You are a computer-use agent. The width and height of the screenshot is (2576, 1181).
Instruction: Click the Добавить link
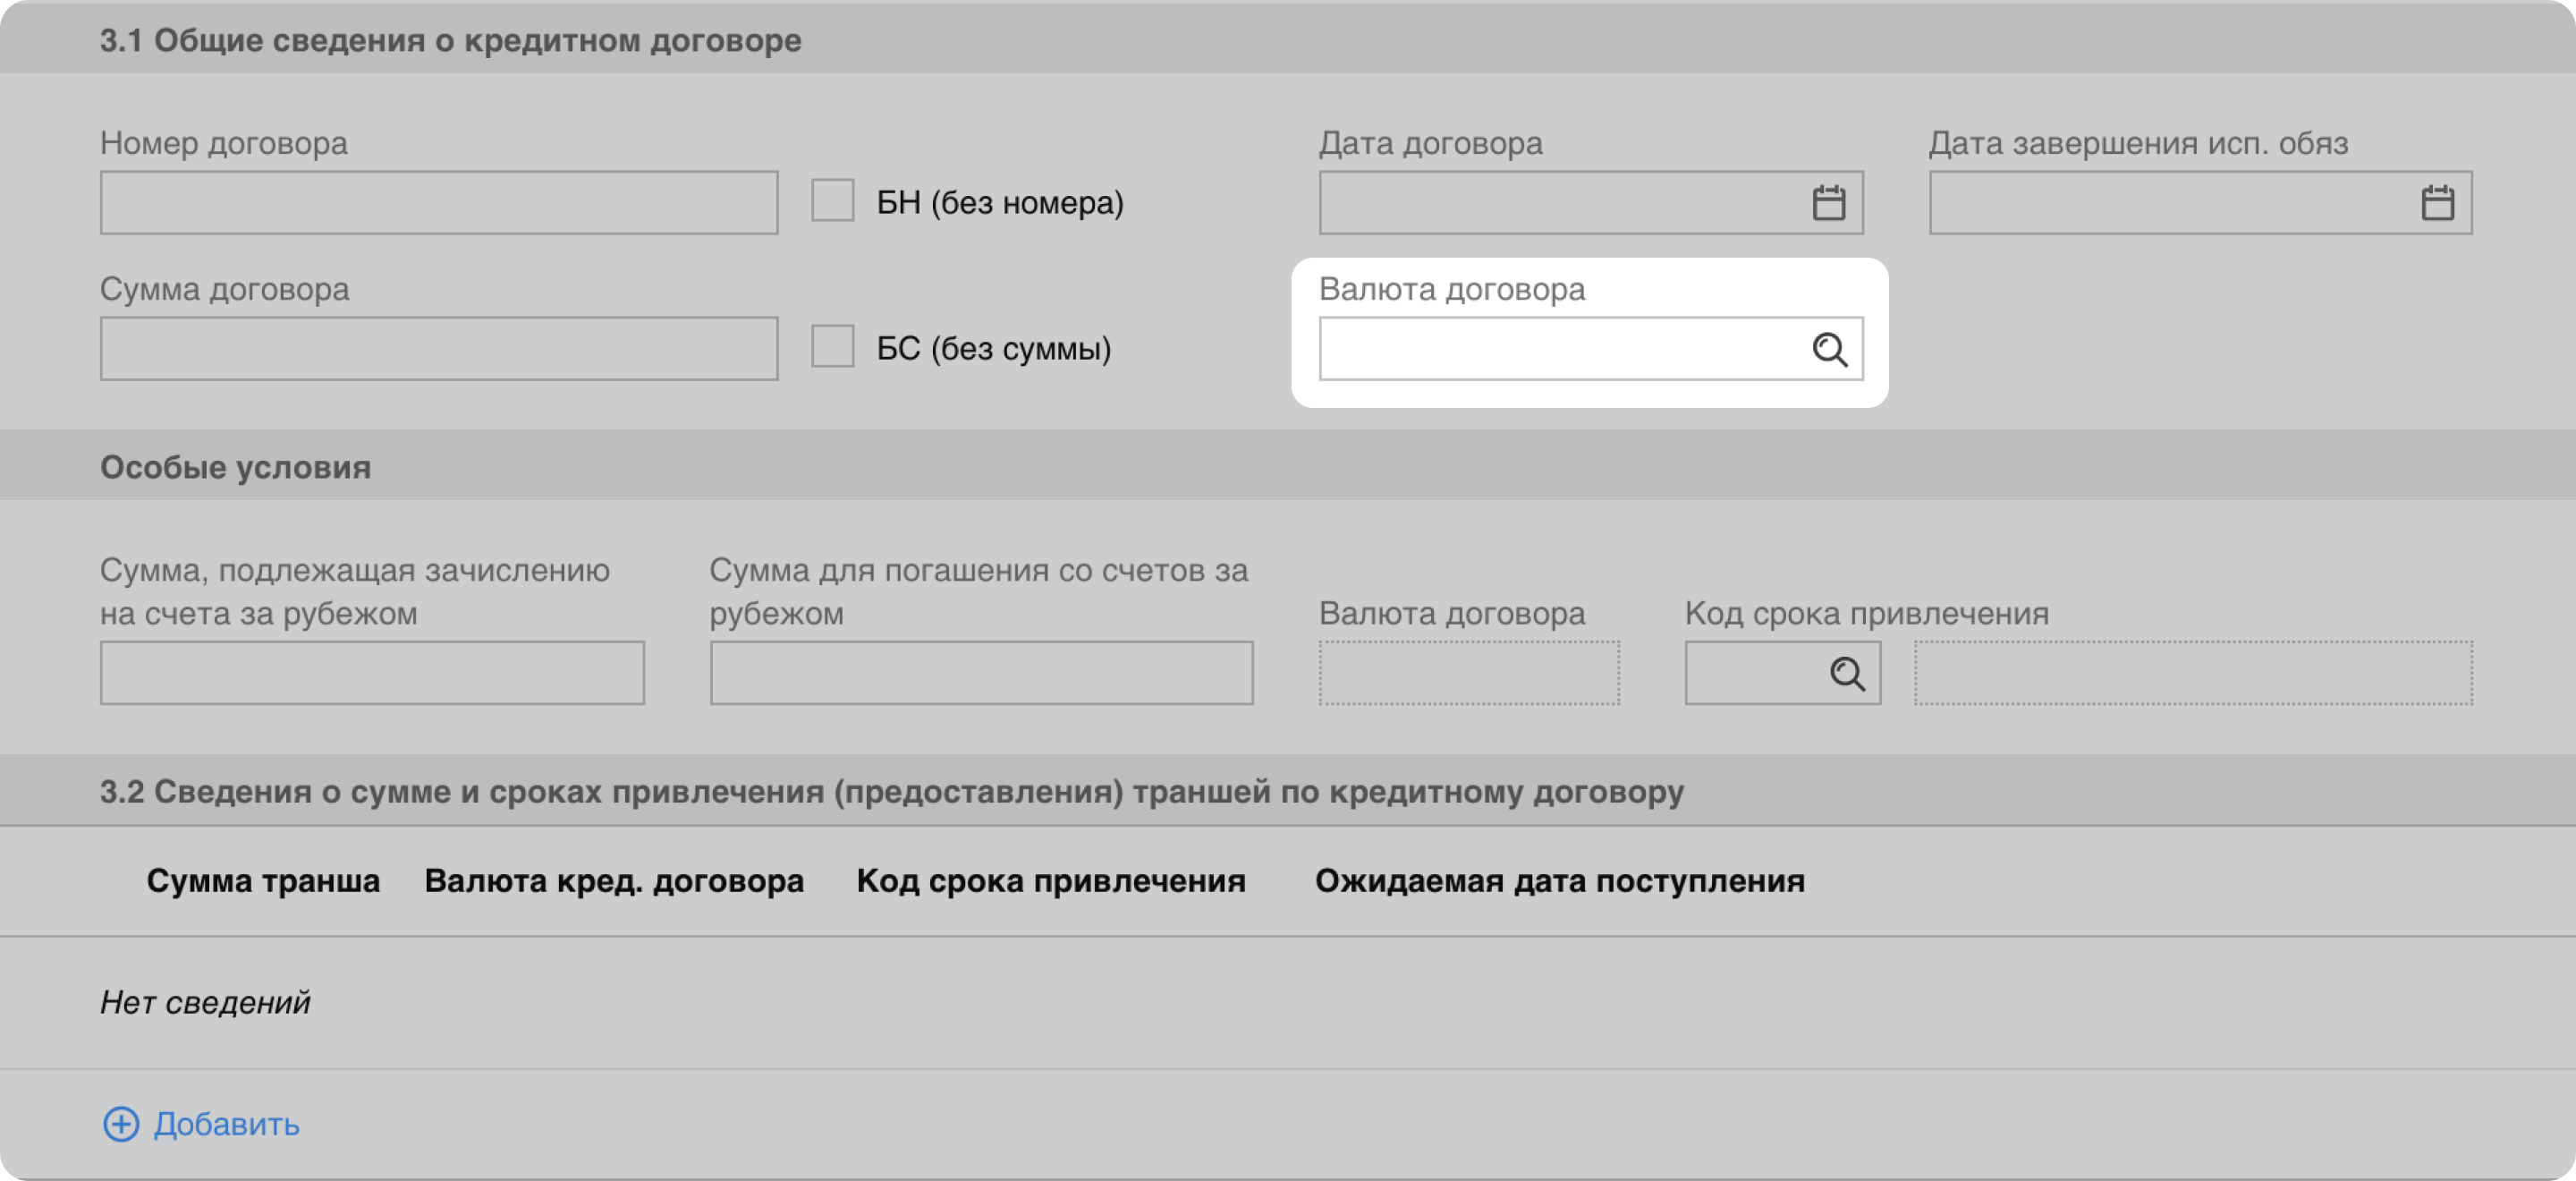[226, 1124]
